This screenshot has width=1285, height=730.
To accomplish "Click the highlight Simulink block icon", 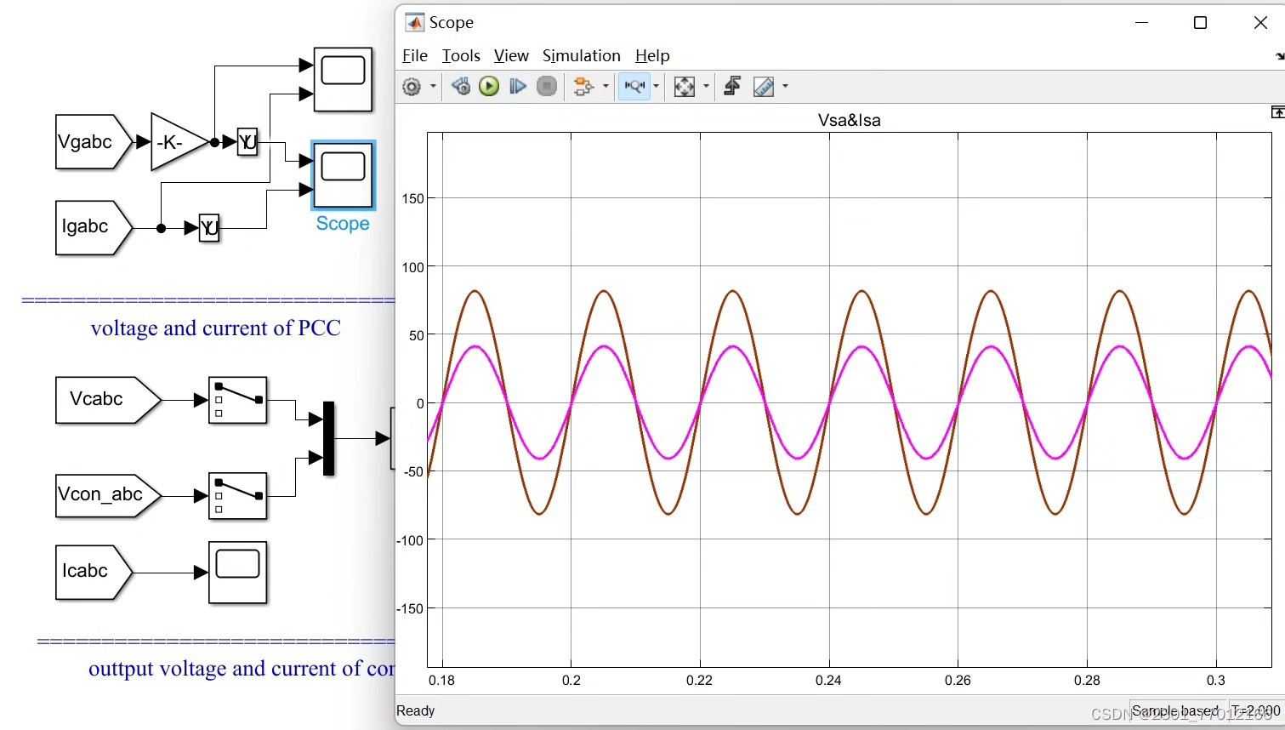I will pos(583,87).
